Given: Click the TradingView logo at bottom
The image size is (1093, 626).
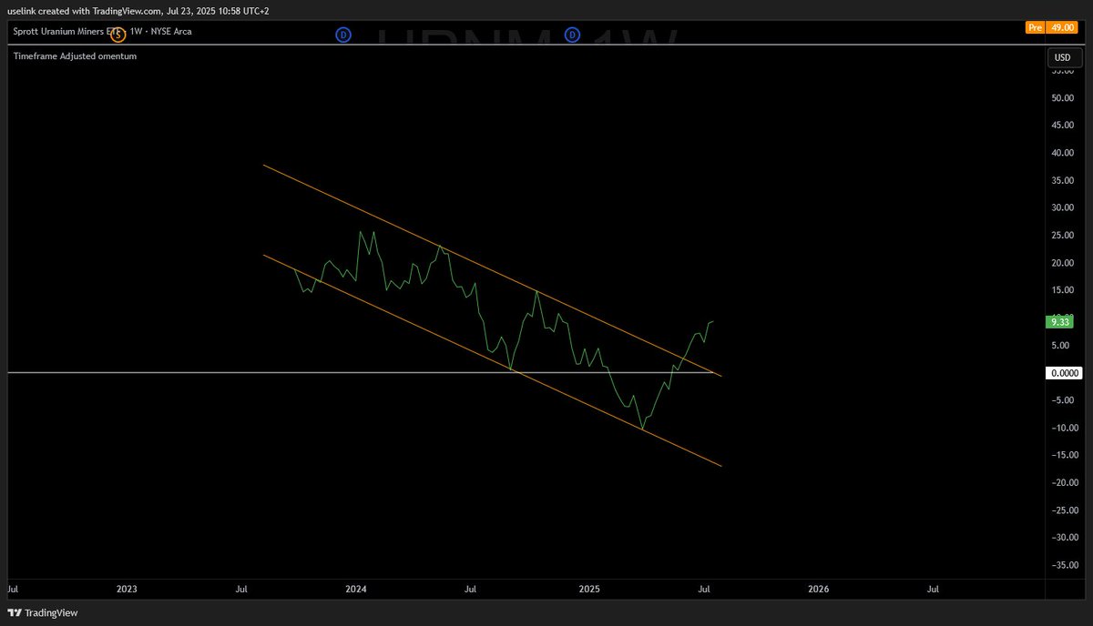Looking at the screenshot, I should point(43,612).
